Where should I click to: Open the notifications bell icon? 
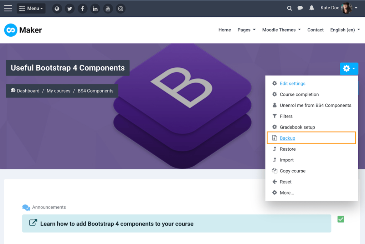(312, 8)
